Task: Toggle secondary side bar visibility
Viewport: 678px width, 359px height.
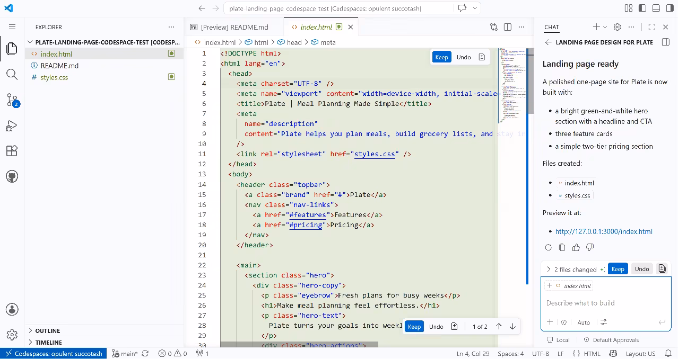Action: [x=670, y=8]
